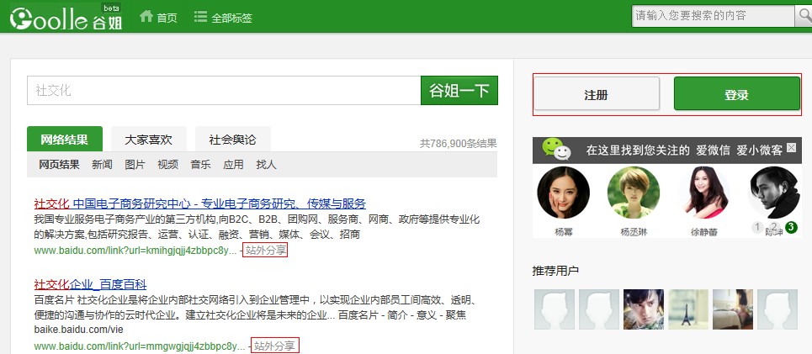Open 杨丞琳 profile avatar
The height and width of the screenshot is (354, 812).
[633, 193]
